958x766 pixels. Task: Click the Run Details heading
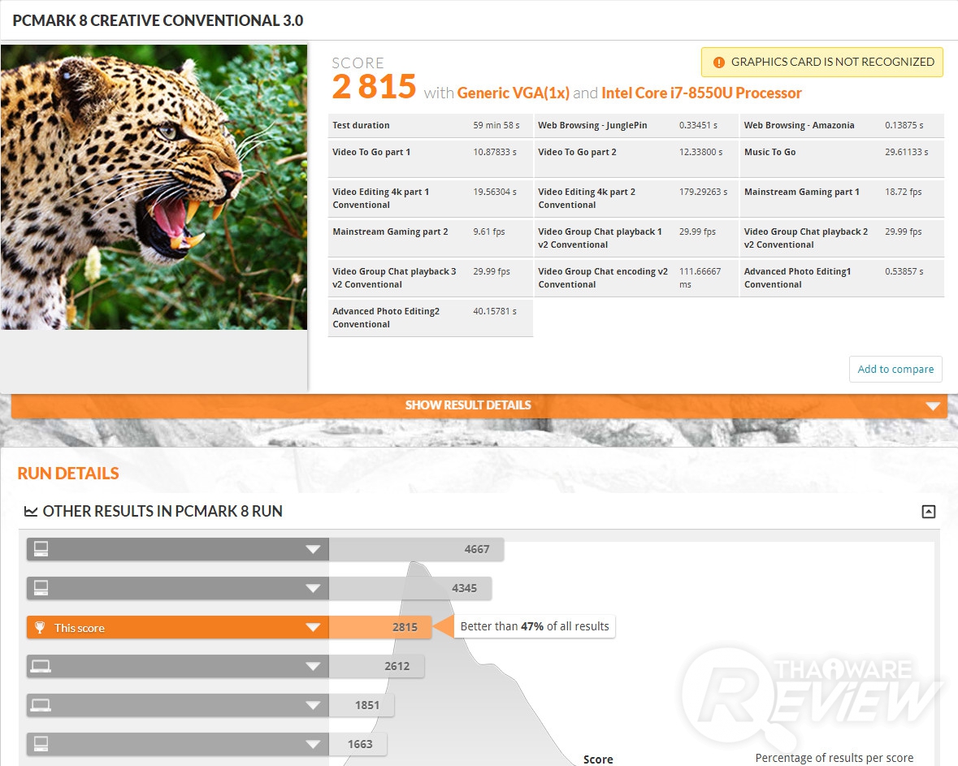tap(67, 474)
